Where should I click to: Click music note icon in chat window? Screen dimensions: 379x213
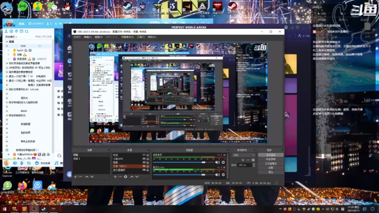[x=56, y=163]
